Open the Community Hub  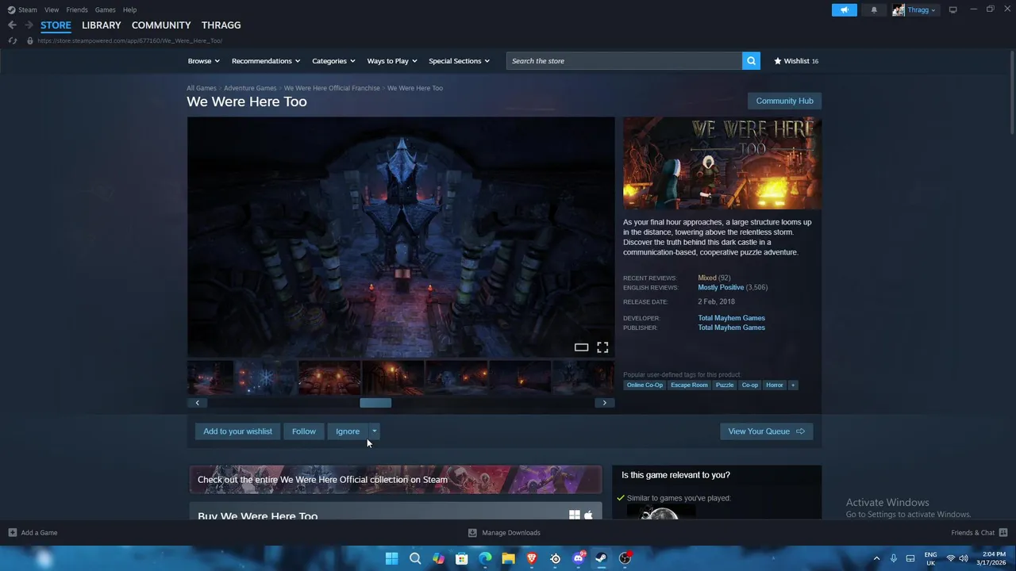point(784,101)
